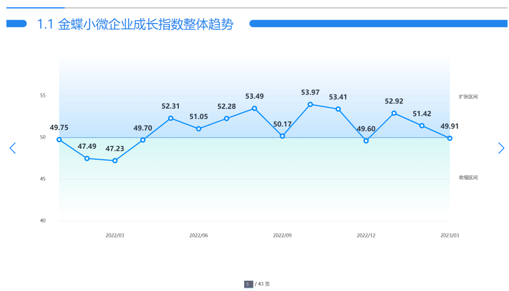Click the 扩张区间 label
The width and height of the screenshot is (509, 291).
point(468,97)
